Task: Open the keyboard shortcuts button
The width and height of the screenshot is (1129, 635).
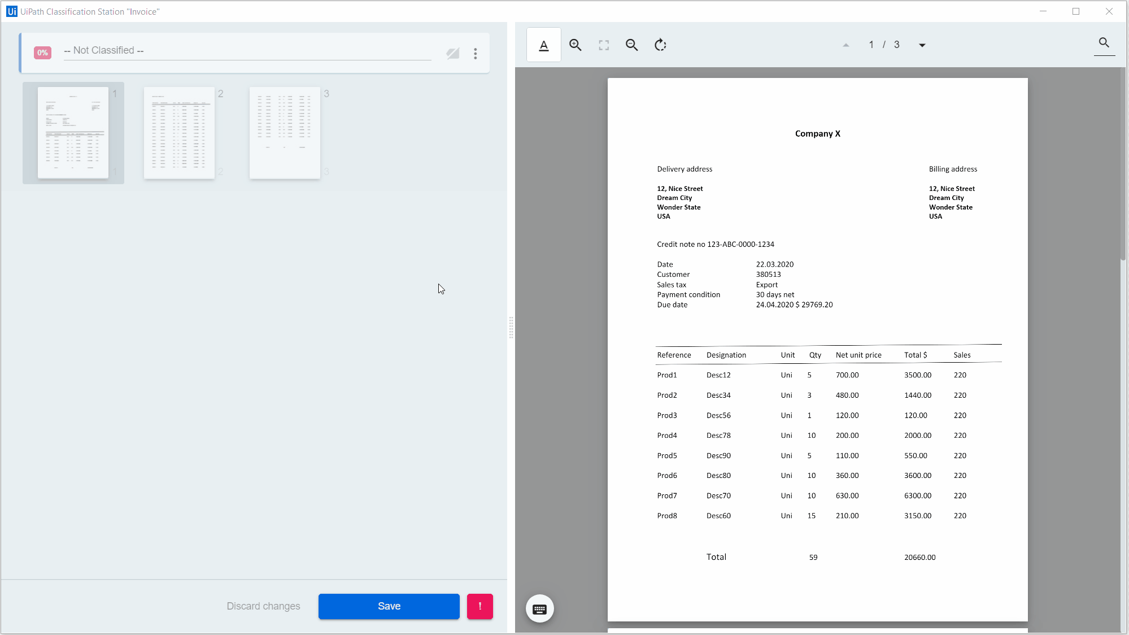Action: tap(539, 608)
